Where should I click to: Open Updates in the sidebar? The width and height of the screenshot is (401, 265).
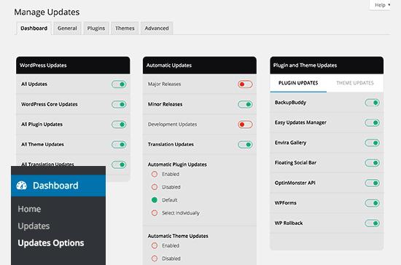(x=34, y=226)
